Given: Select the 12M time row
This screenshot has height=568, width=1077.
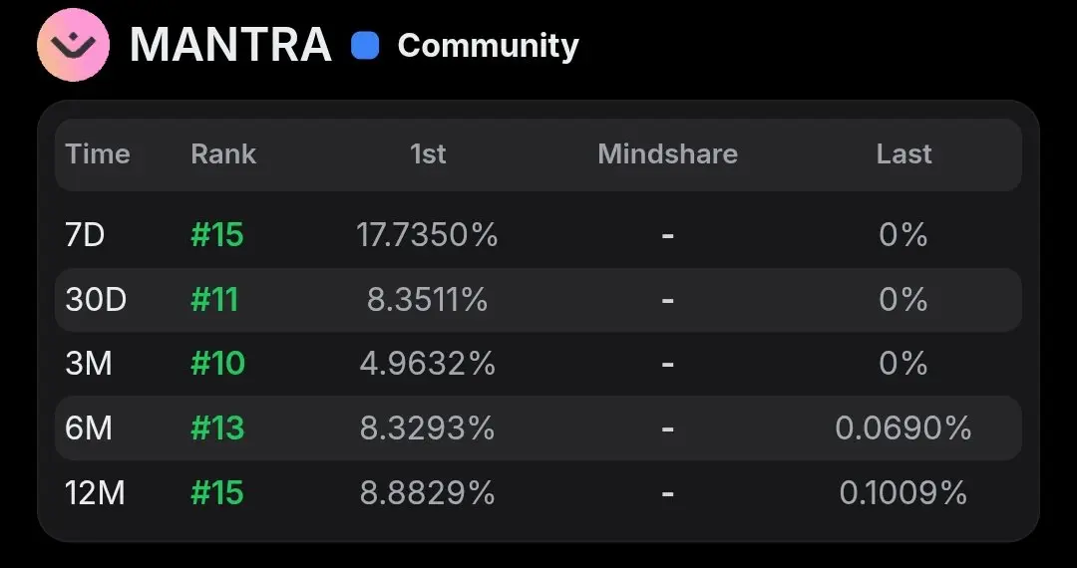Looking at the screenshot, I should coord(538,492).
